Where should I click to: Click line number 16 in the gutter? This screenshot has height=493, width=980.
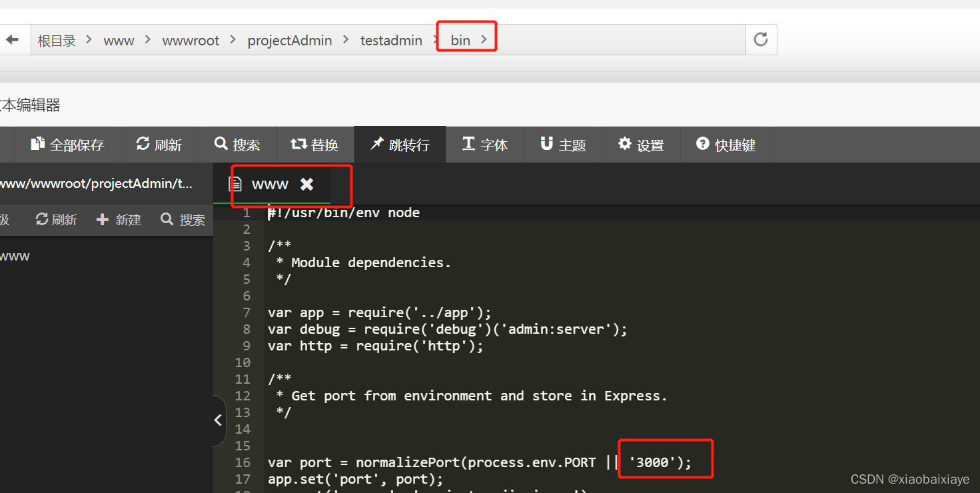click(243, 462)
